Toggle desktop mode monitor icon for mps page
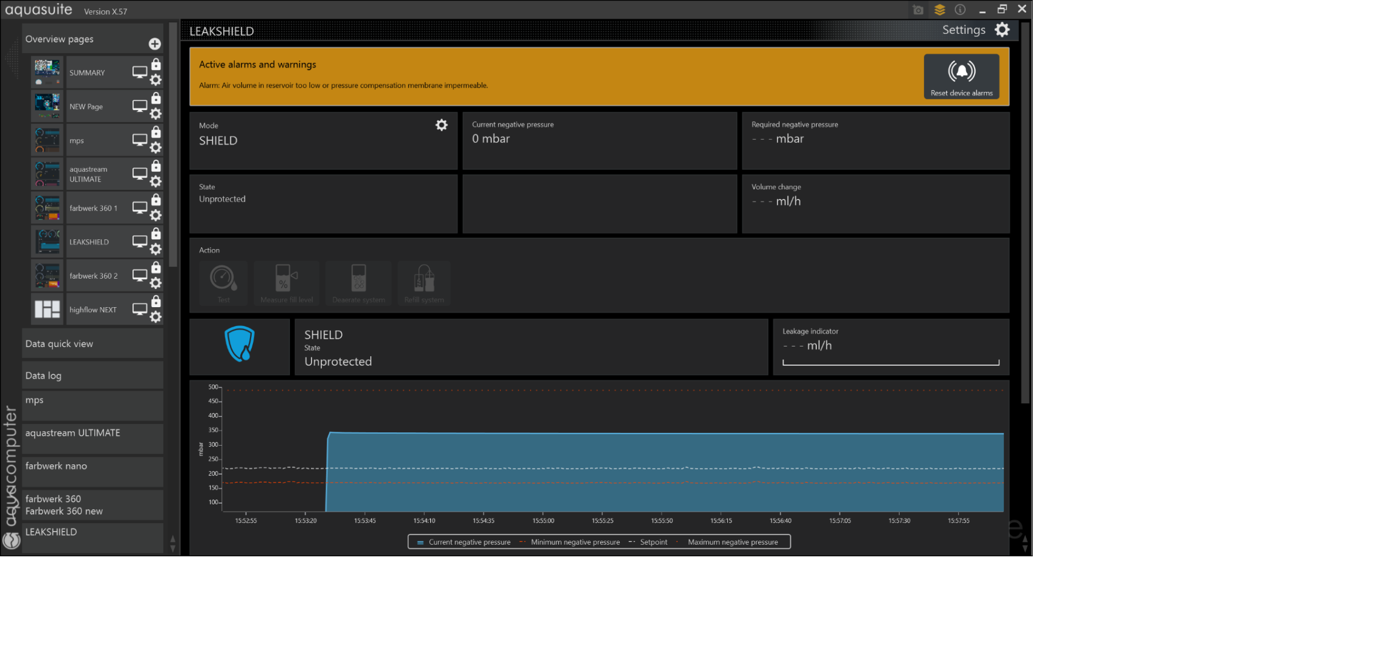 click(x=140, y=140)
